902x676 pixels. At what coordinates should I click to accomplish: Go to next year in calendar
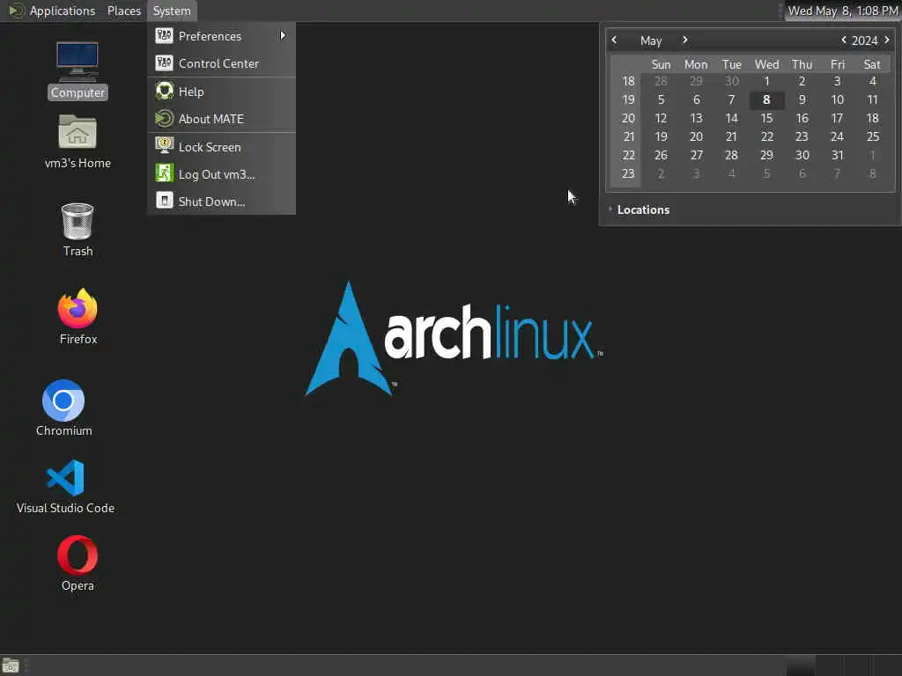(x=886, y=40)
